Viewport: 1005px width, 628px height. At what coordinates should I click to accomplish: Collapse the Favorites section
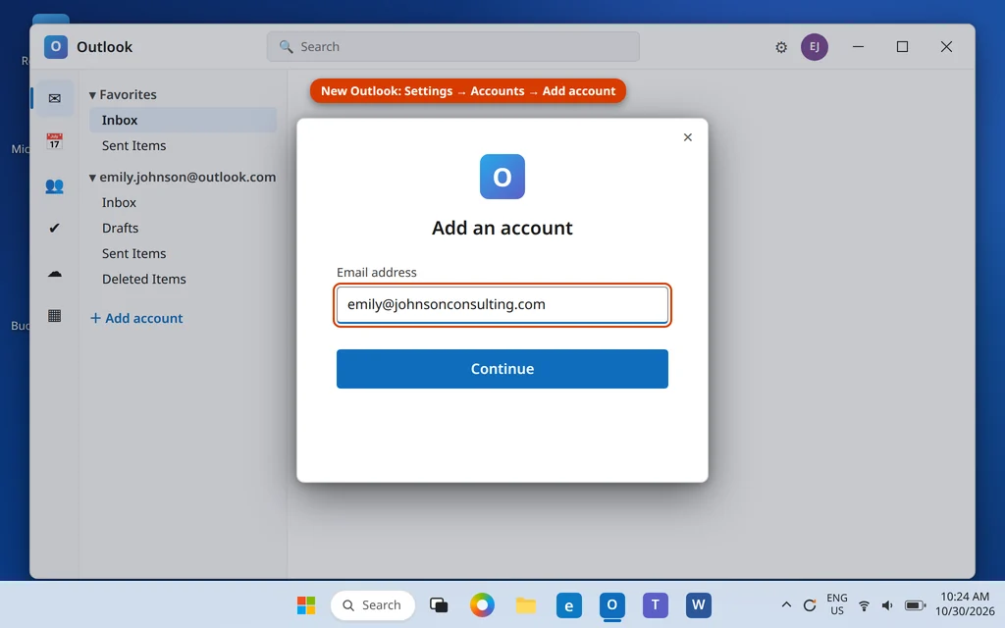[x=92, y=95]
